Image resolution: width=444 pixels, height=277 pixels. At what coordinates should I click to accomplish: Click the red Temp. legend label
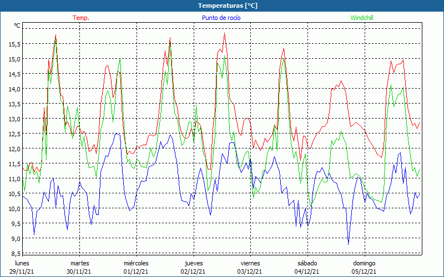tap(81, 18)
